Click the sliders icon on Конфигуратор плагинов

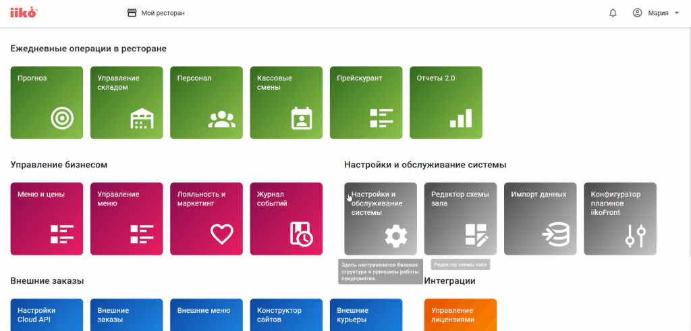tap(636, 235)
